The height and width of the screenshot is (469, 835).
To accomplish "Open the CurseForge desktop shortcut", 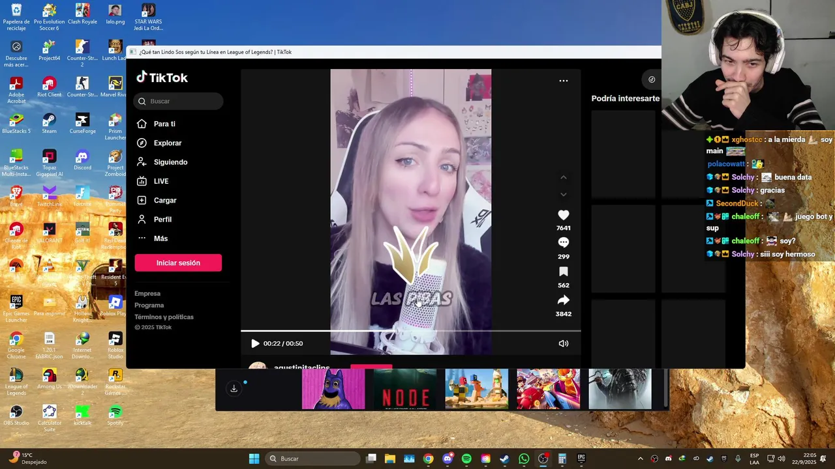I will click(82, 124).
